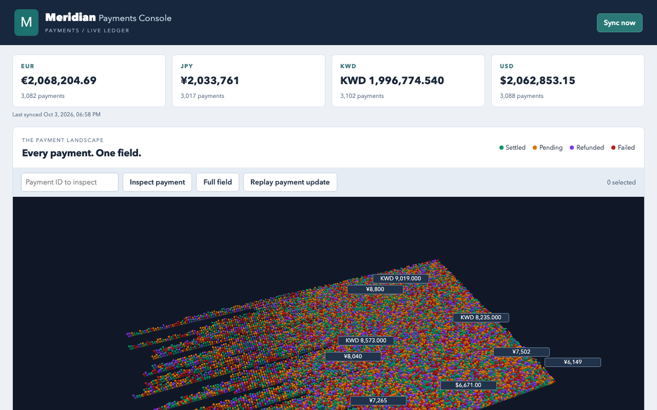Select the ¥8,800 payment label

[x=375, y=289]
